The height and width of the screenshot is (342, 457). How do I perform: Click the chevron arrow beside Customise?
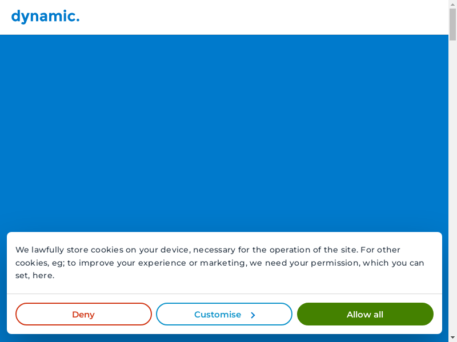coord(253,315)
